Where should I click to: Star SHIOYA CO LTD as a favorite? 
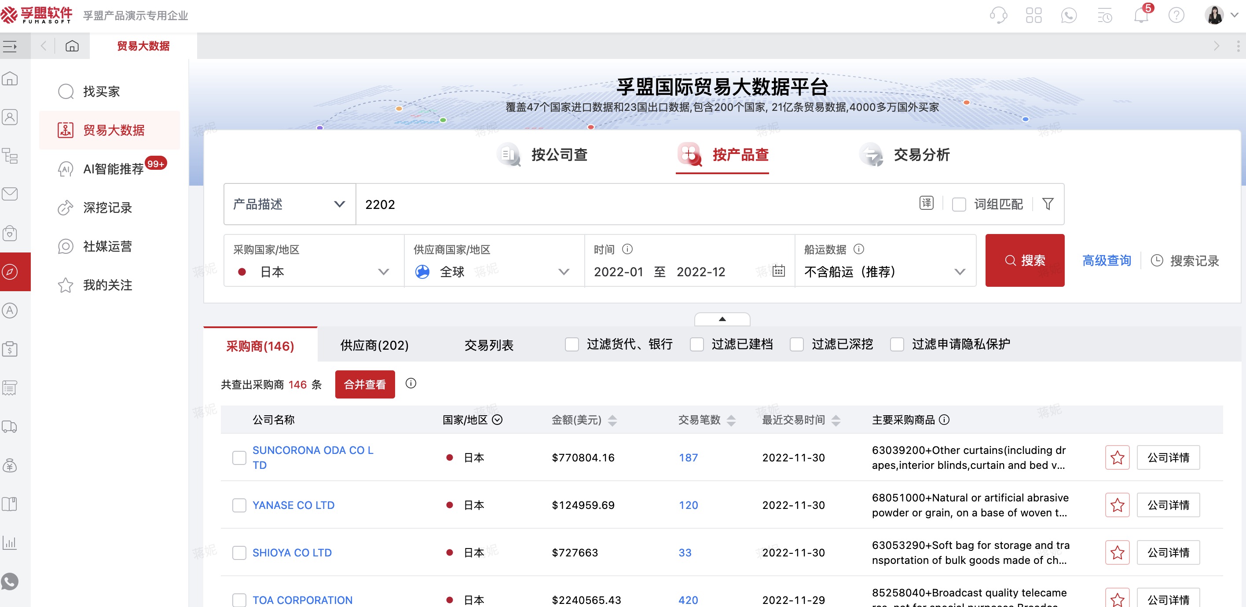pos(1118,552)
